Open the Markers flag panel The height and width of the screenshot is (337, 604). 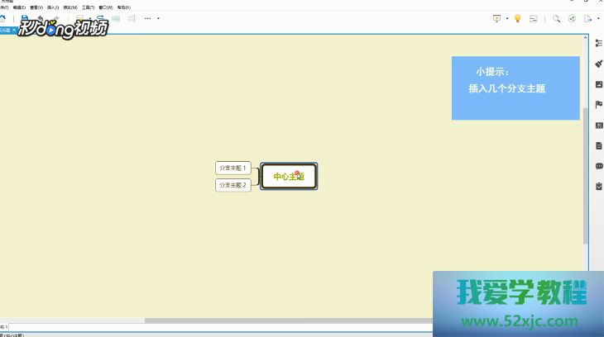point(599,105)
